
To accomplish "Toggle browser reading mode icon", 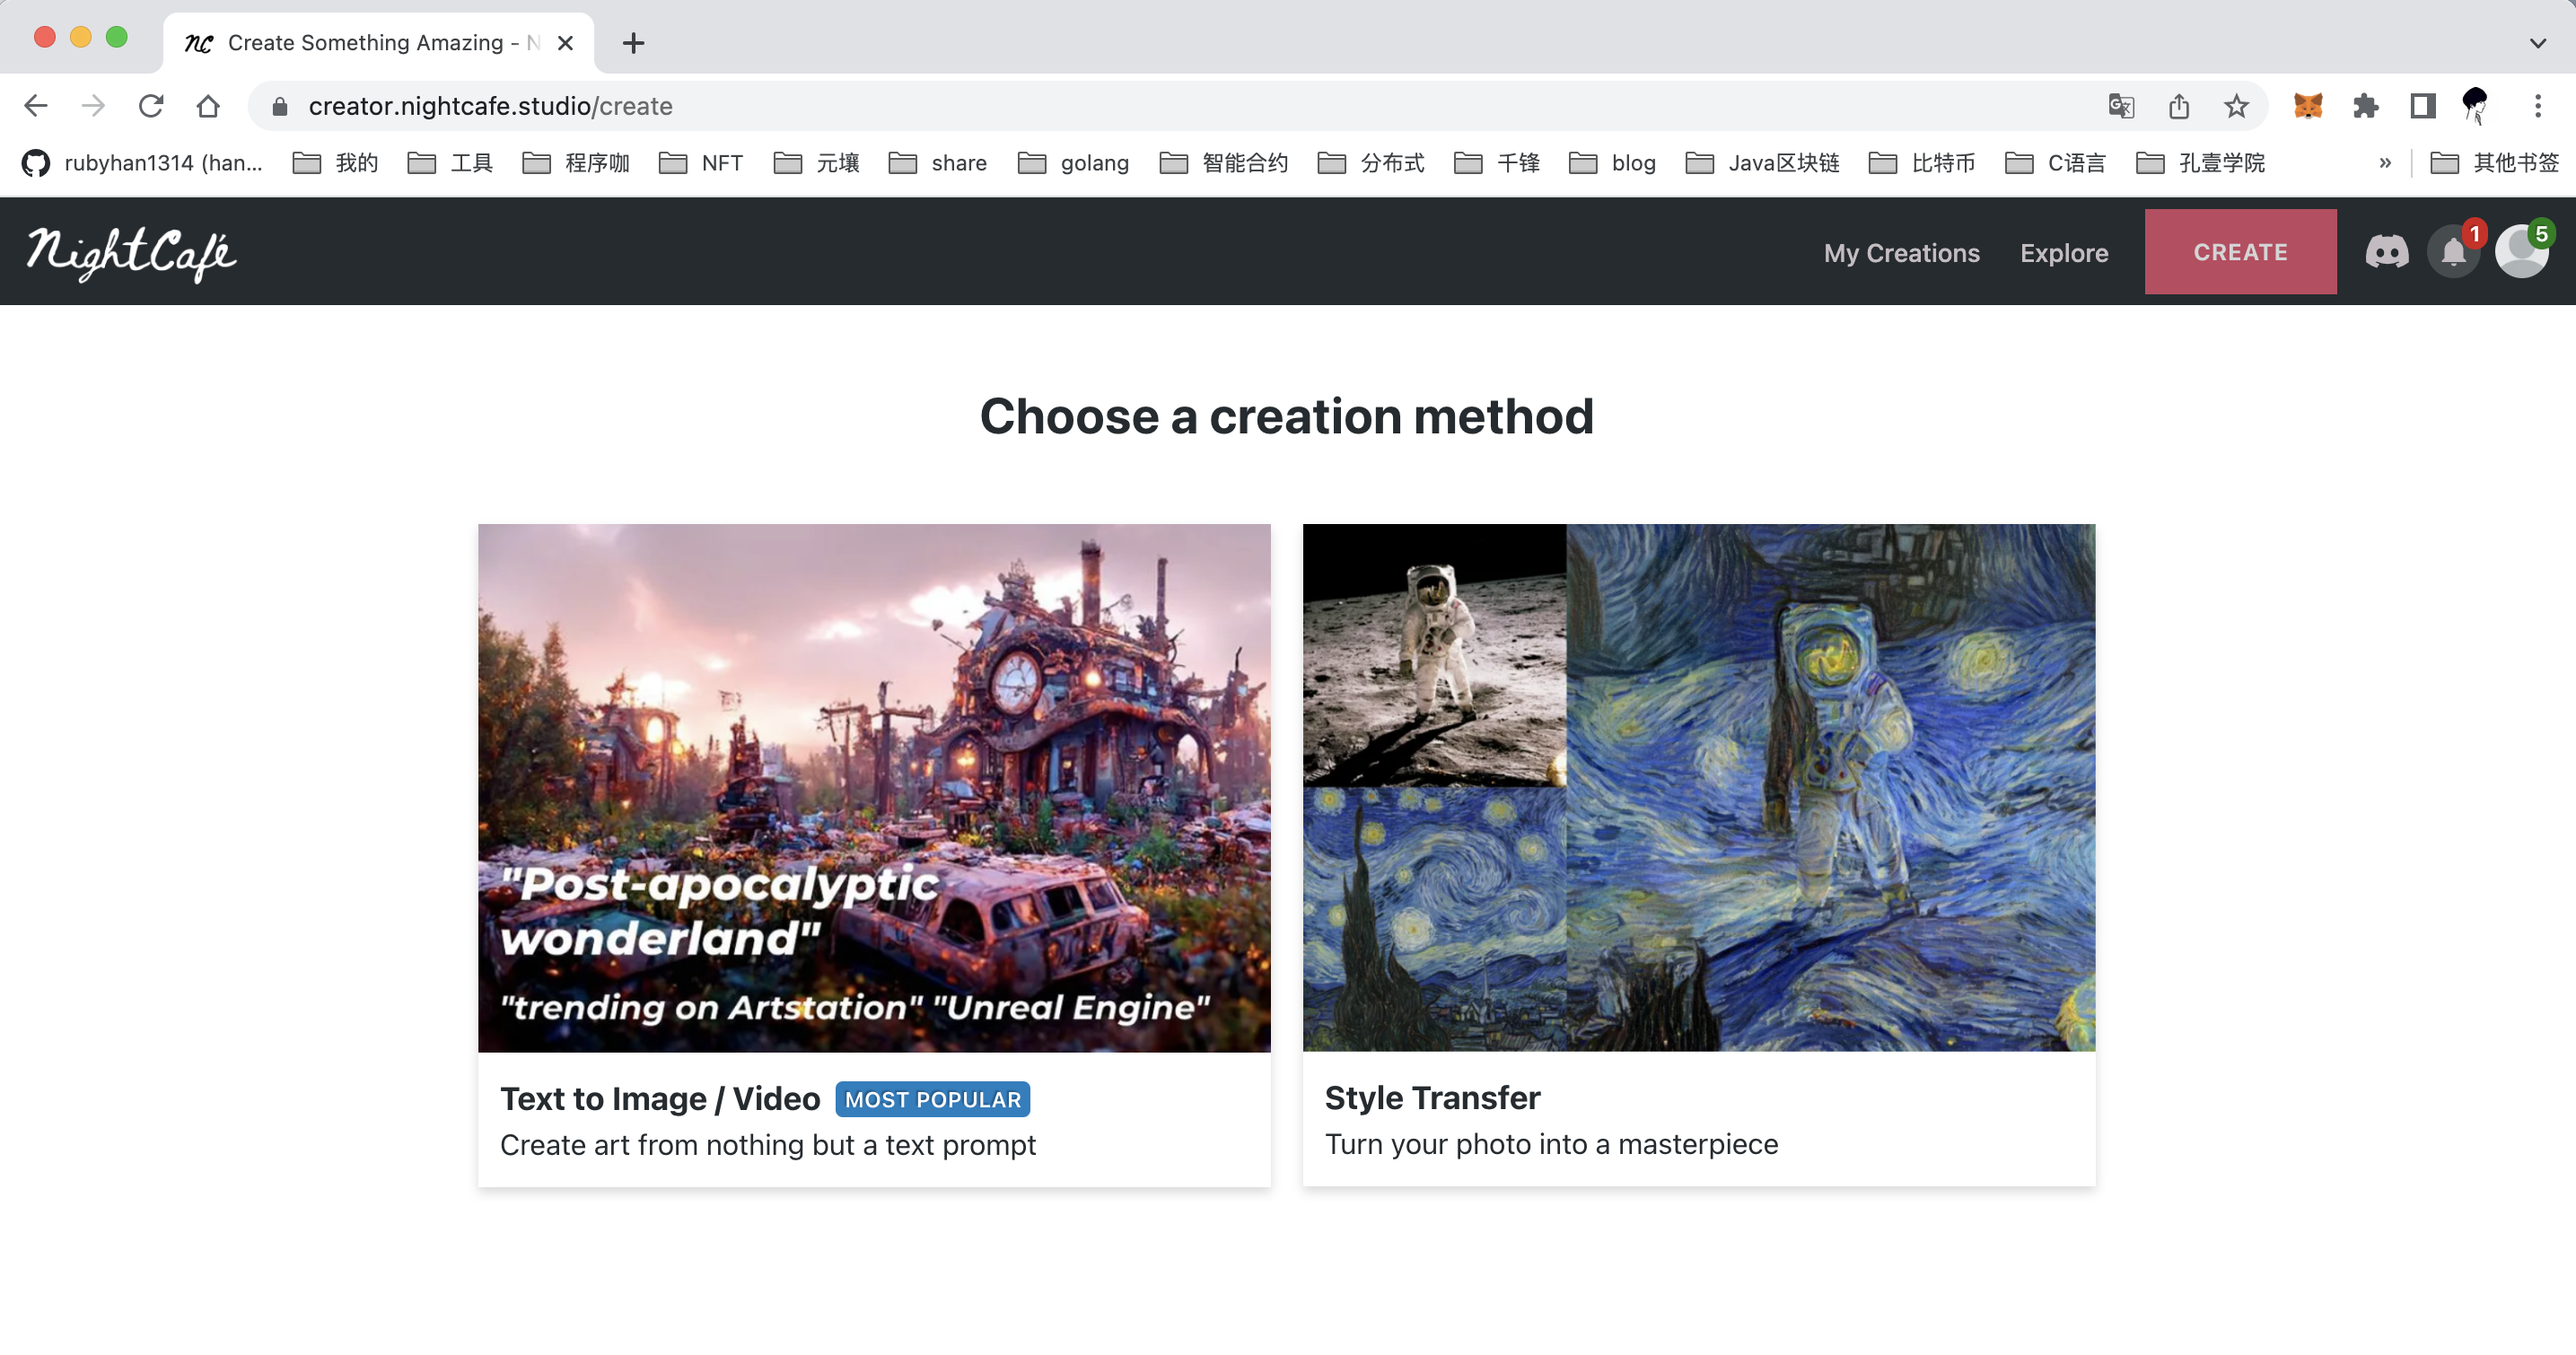I will 2423,106.
